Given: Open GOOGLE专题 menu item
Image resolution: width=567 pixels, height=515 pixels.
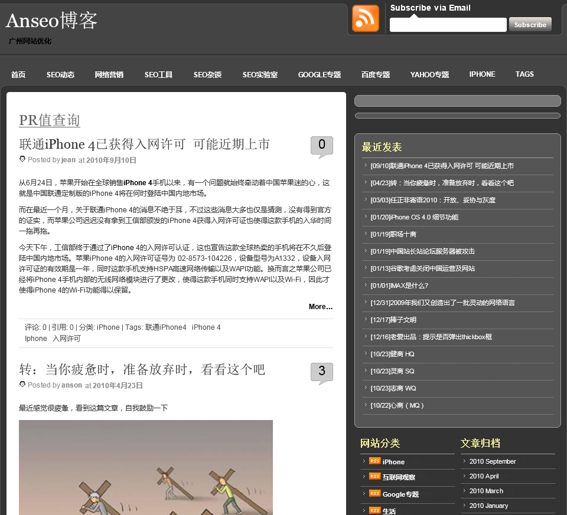Looking at the screenshot, I should point(320,75).
